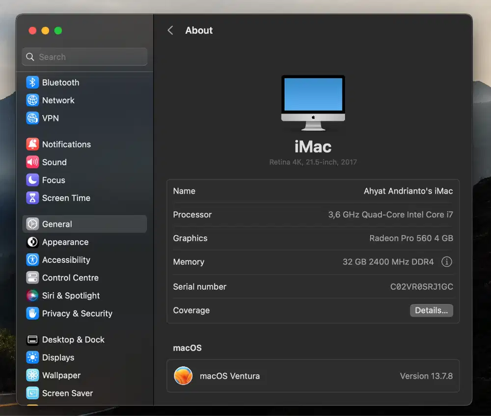The height and width of the screenshot is (416, 491).
Task: Click the Appearance icon in sidebar
Action: click(32, 242)
